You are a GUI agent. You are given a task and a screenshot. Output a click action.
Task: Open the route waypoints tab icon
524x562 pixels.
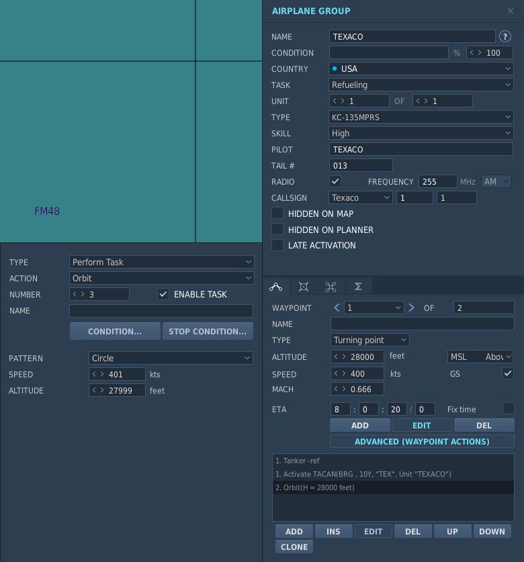[275, 287]
